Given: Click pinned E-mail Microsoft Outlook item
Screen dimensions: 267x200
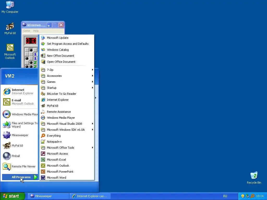Looking at the screenshot, I should pyautogui.click(x=20, y=102).
